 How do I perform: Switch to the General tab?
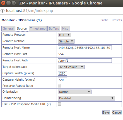point(8,28)
